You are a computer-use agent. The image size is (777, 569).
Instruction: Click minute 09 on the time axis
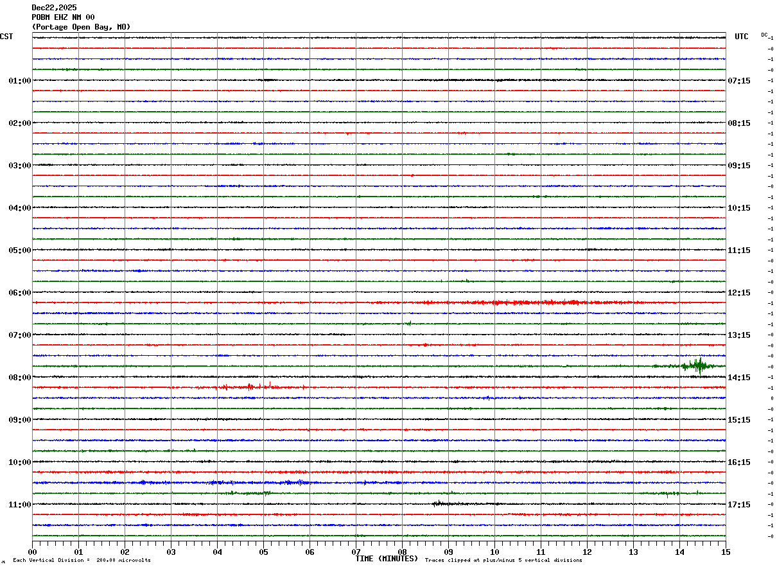point(448,552)
